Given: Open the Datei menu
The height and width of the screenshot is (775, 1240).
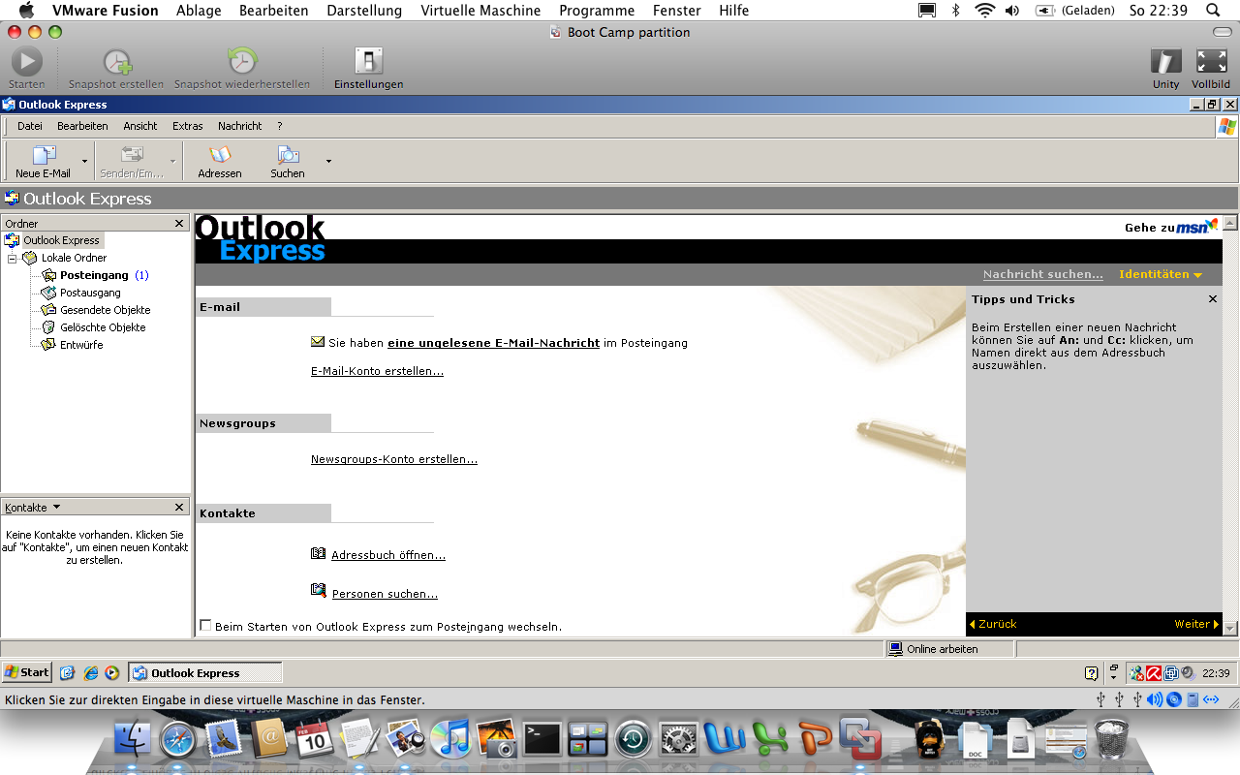Looking at the screenshot, I should click(x=30, y=126).
